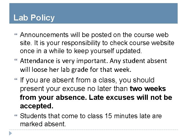Click the bold text 'two weeks'
187x140 pixels.
point(148,89)
